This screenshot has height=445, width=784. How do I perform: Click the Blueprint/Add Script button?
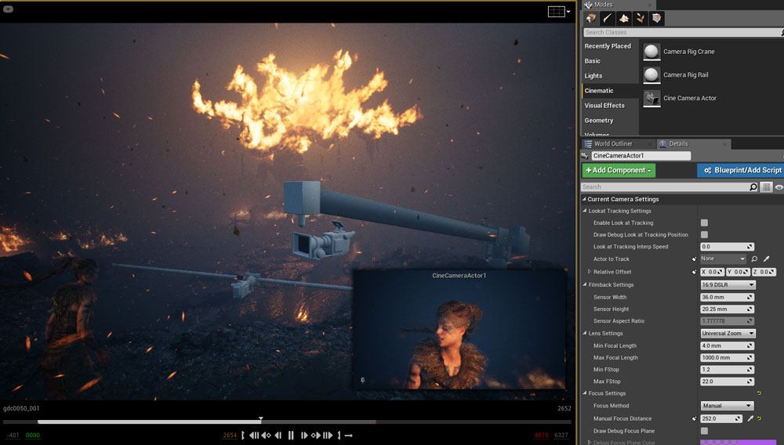pyautogui.click(x=740, y=170)
